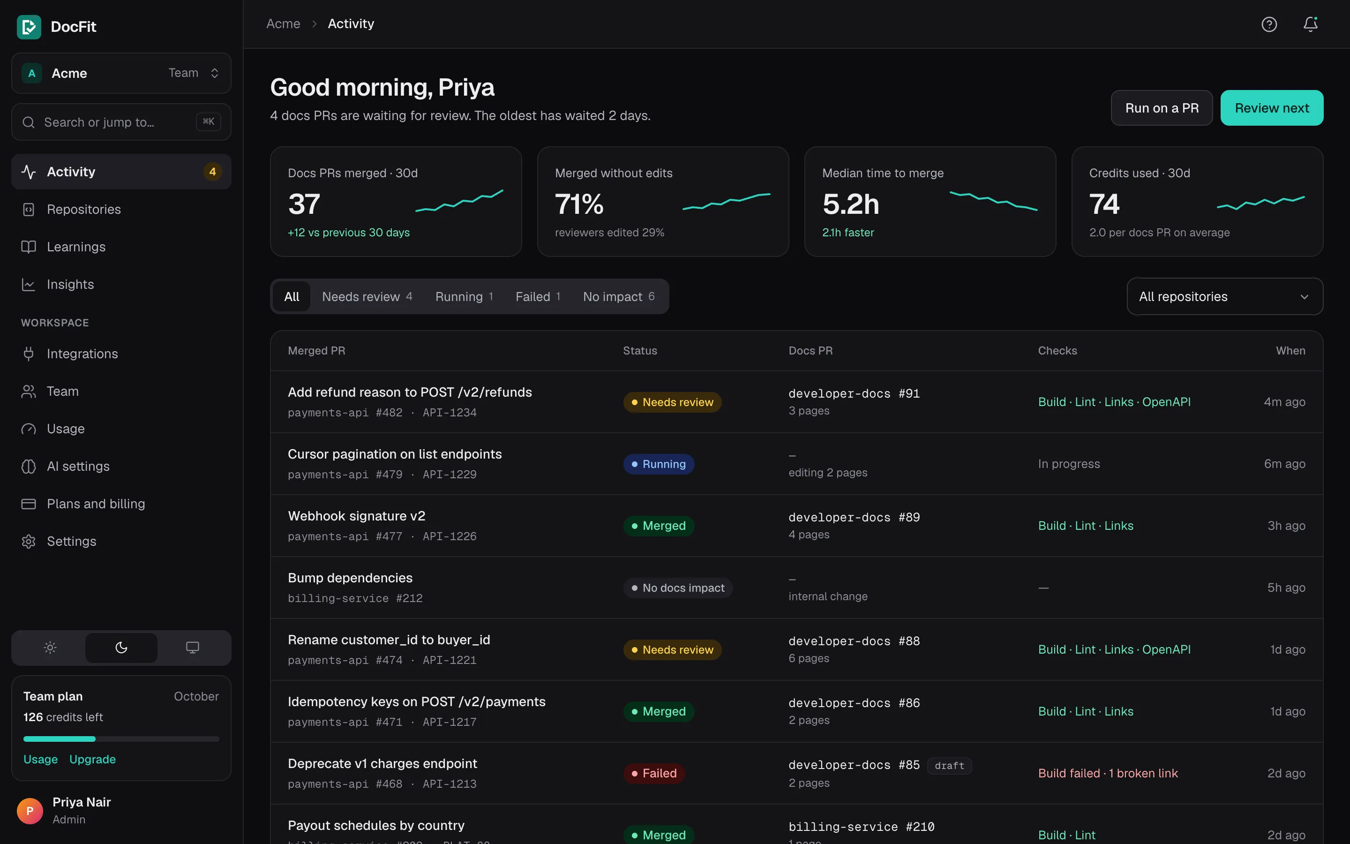Select the Needs review filter tab

(367, 296)
